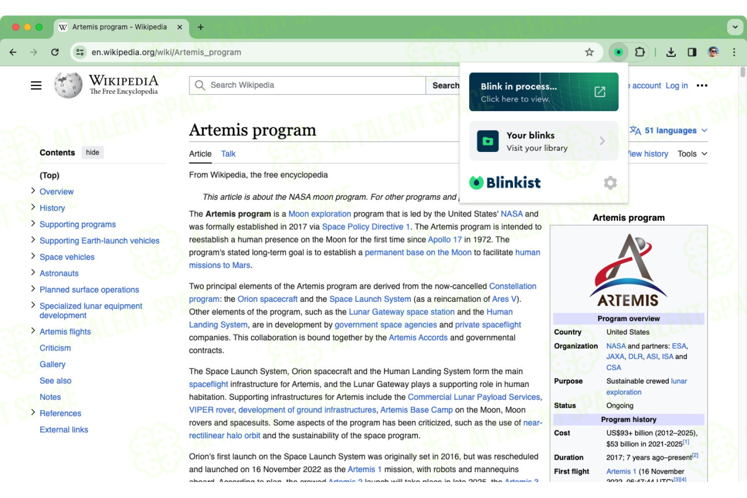
Task: Open the VIPER rover link
Action: point(212,410)
